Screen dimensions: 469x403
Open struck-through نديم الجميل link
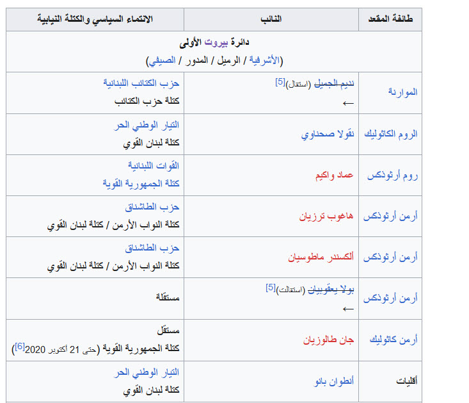334,83
